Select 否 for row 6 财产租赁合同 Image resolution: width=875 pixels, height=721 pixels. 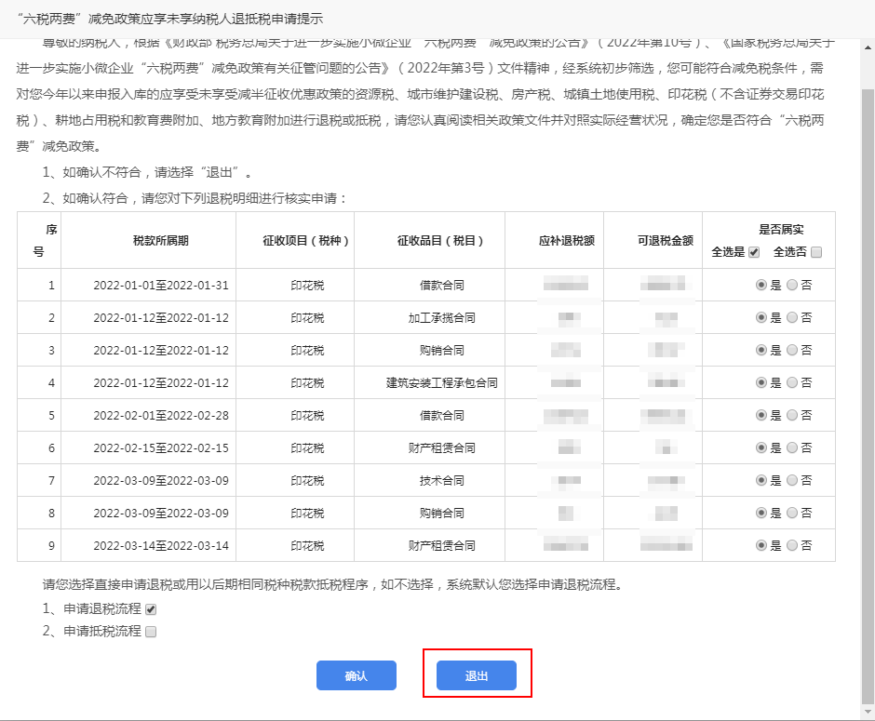[792, 447]
